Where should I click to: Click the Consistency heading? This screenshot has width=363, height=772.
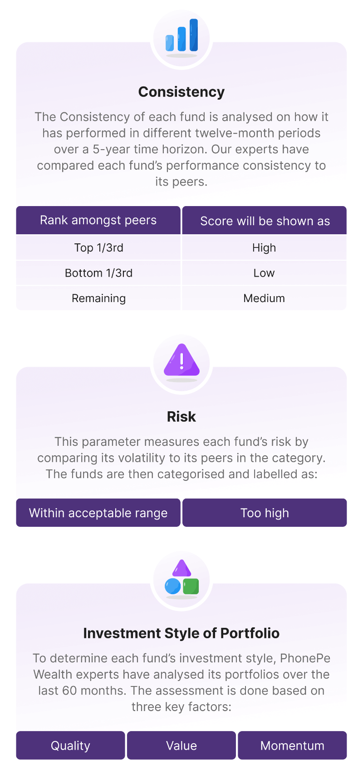[x=181, y=92]
